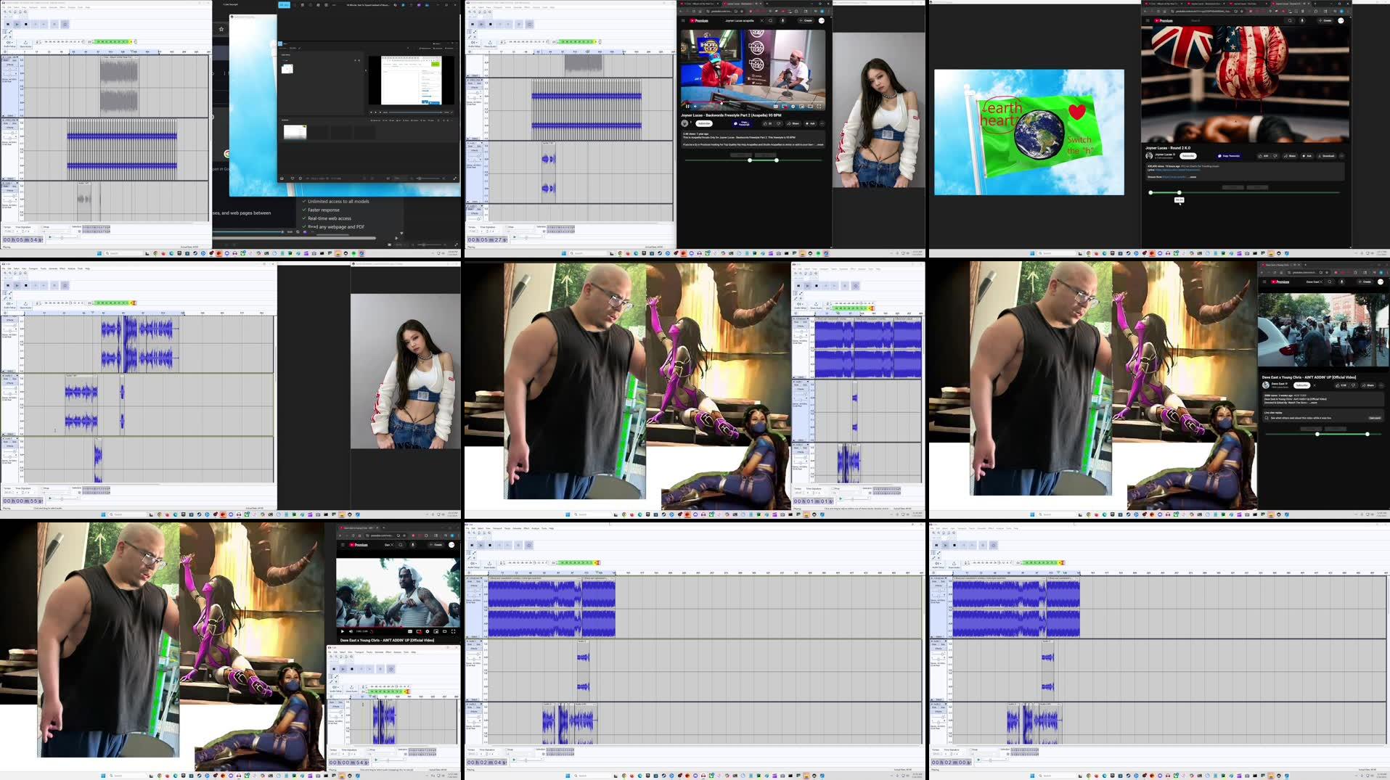The image size is (1390, 780).
Task: Click the '00 h 05 m 27 s' time display
Action: pos(486,239)
